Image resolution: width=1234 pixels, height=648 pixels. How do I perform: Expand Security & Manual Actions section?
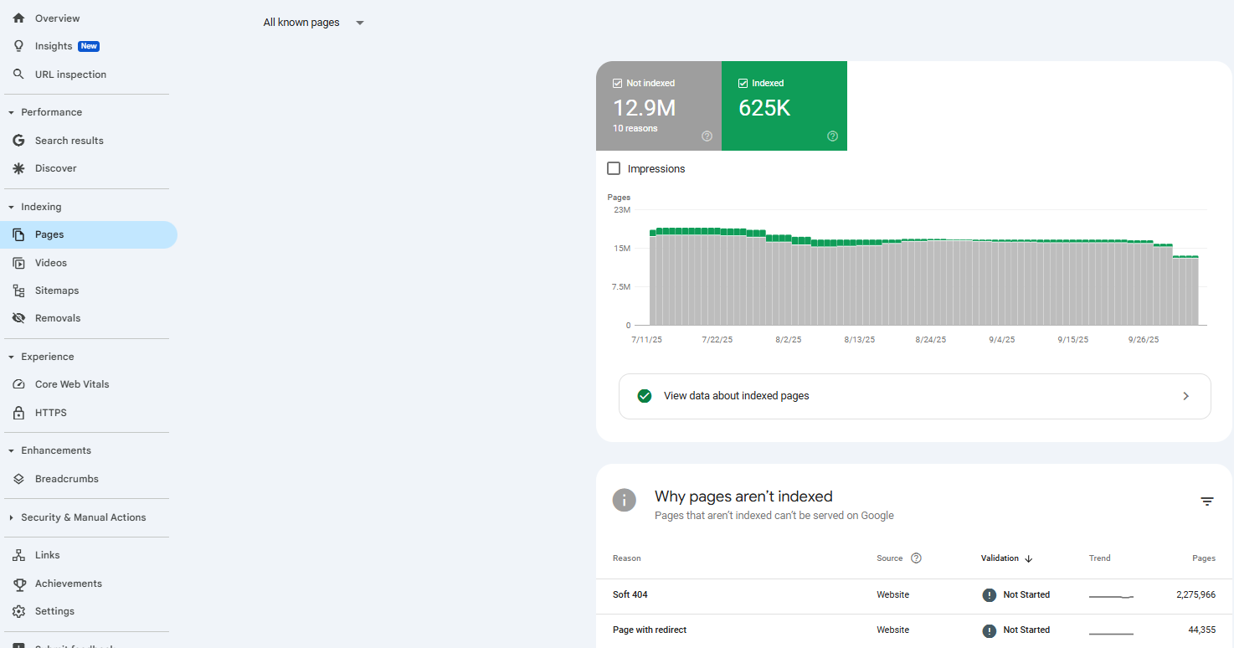pyautogui.click(x=12, y=517)
